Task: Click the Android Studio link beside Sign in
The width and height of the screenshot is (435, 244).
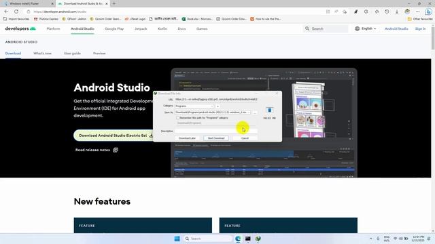Action: coord(396,28)
